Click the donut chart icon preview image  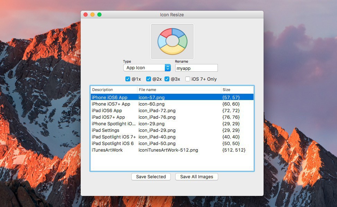click(172, 42)
